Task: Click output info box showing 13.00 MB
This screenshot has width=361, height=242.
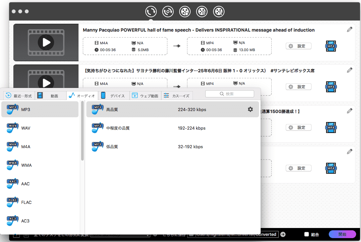Action: (x=229, y=46)
